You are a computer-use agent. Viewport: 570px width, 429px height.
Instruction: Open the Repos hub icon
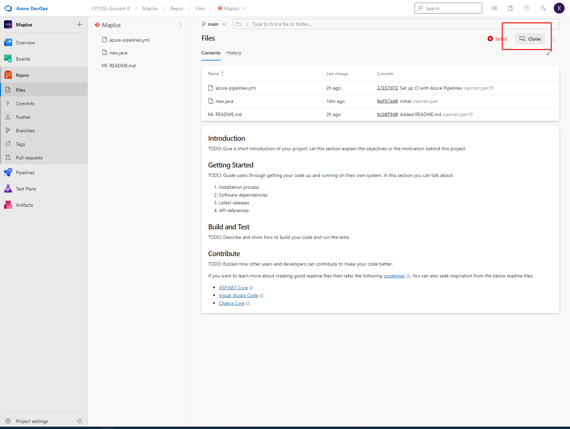(8, 75)
